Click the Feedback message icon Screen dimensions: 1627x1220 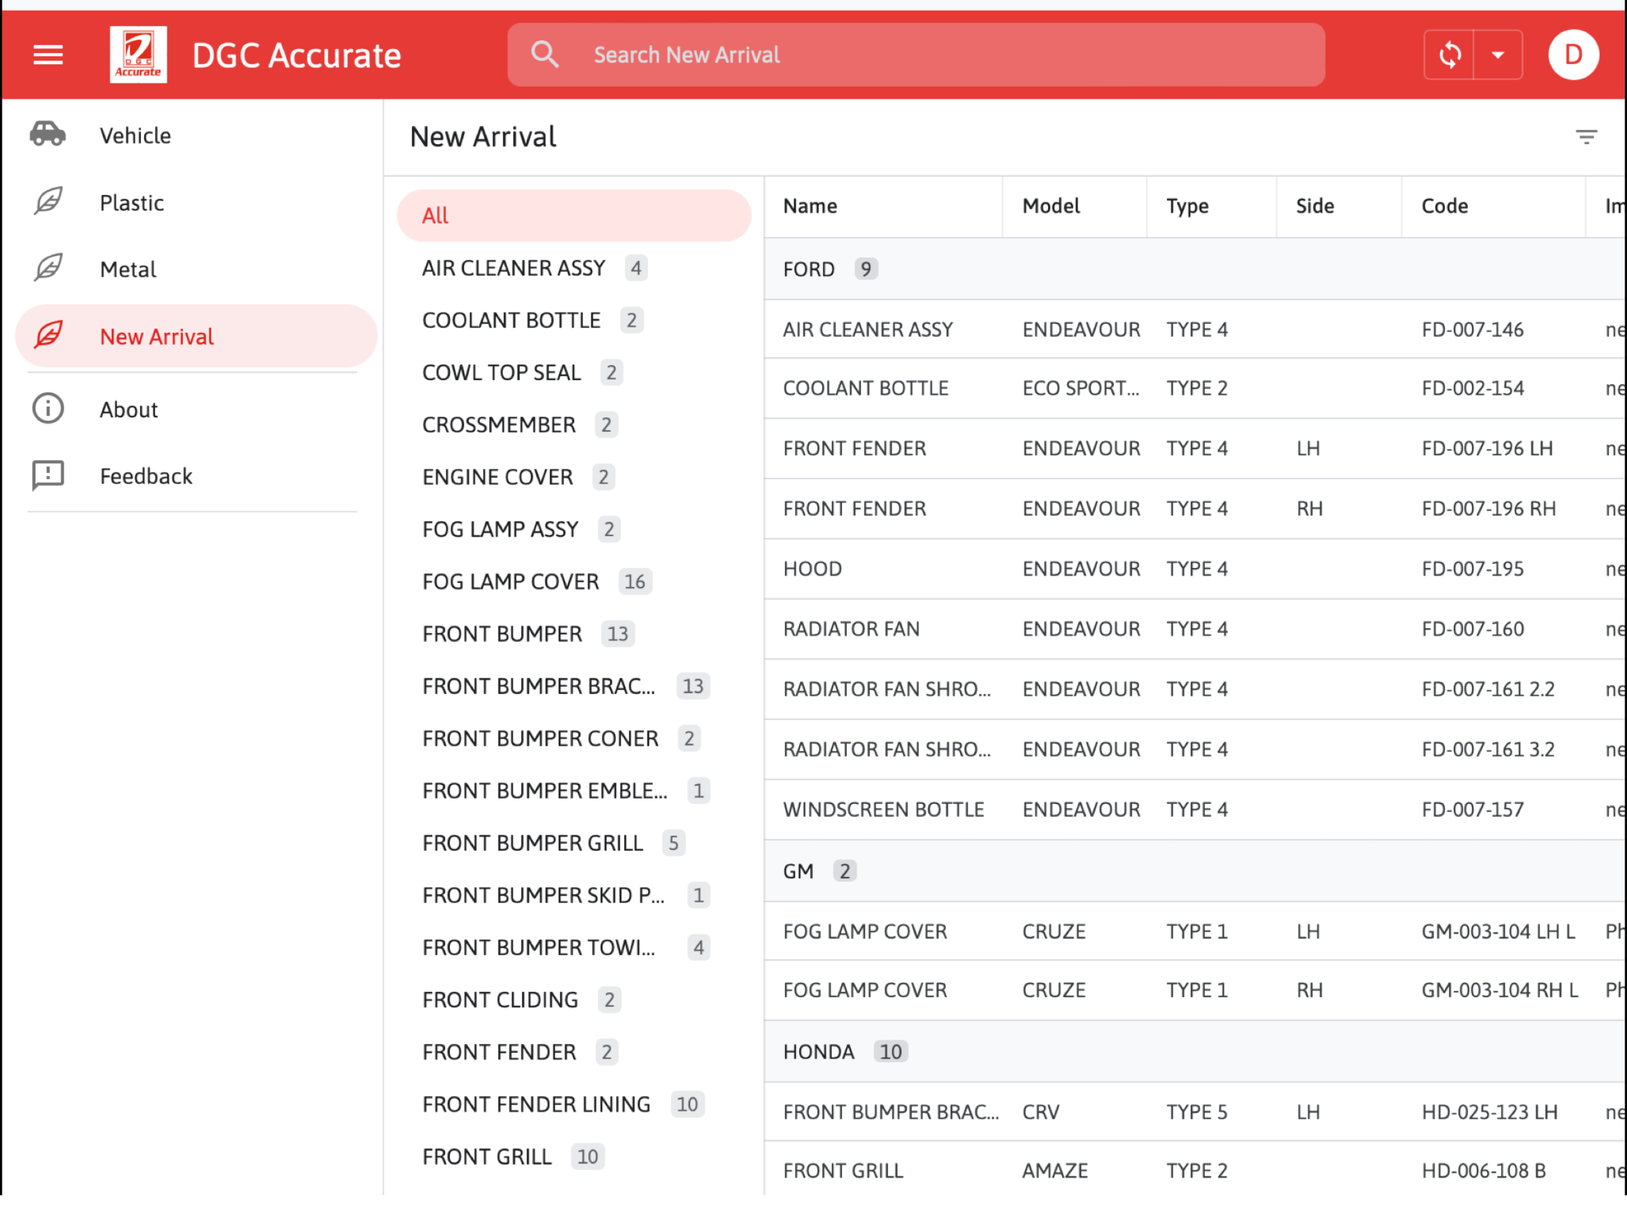click(48, 476)
